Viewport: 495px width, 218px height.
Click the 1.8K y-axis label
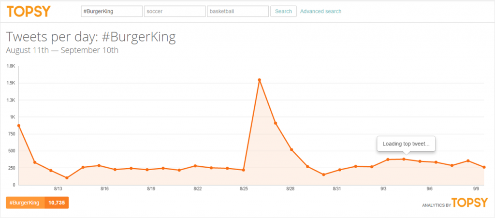tap(11, 66)
